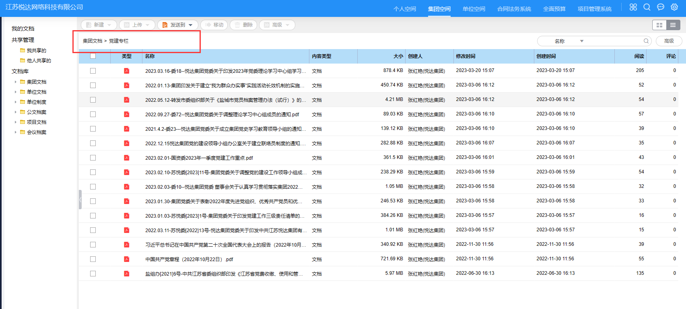Switch to grid thumbnail view
The image size is (686, 309).
coord(659,25)
